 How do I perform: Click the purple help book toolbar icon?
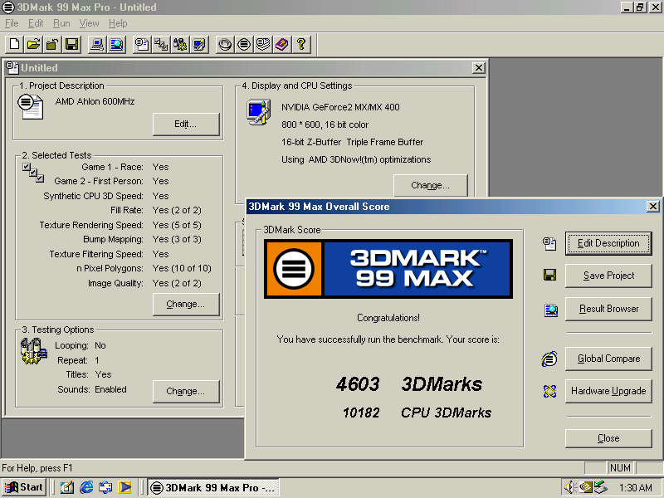pos(282,44)
